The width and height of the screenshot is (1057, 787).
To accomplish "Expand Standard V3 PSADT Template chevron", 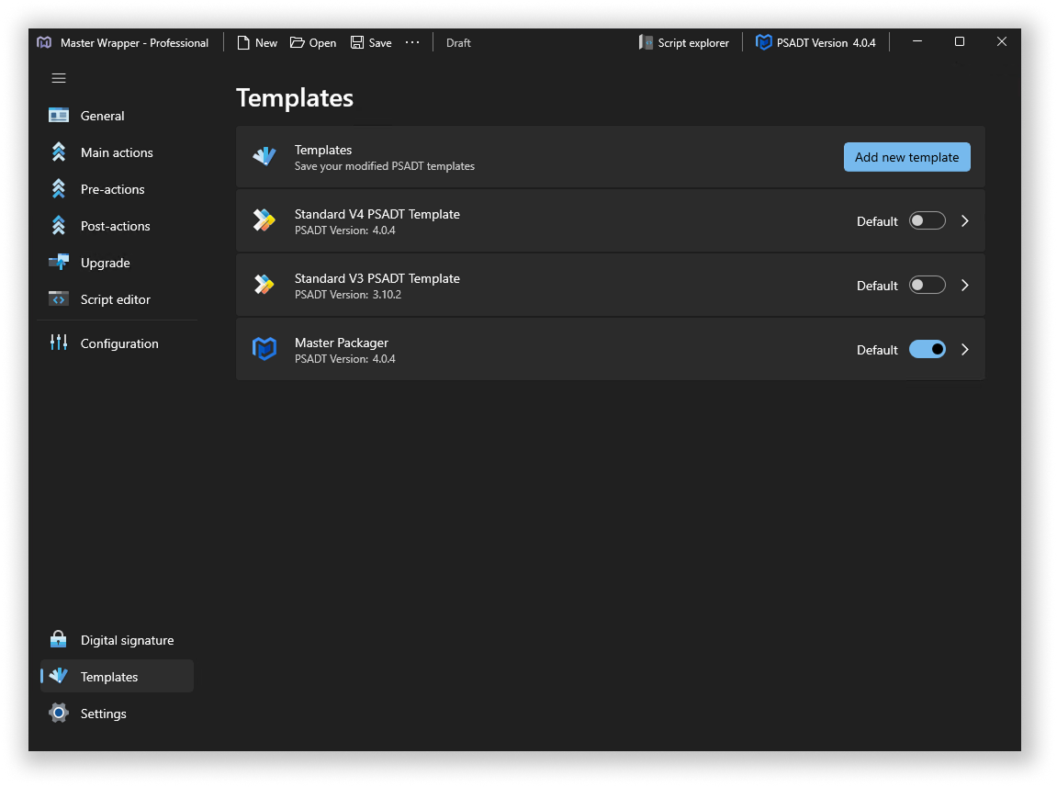I will click(964, 286).
